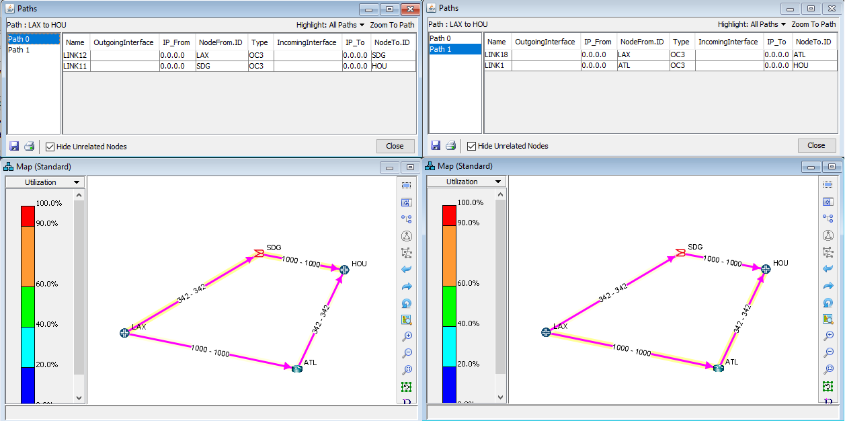Click zoom out magnifier on right map toolbar
The width and height of the screenshot is (845, 423).
click(x=828, y=353)
